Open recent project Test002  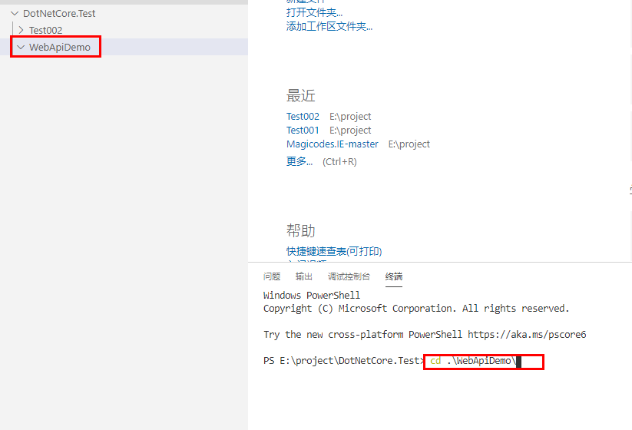303,117
